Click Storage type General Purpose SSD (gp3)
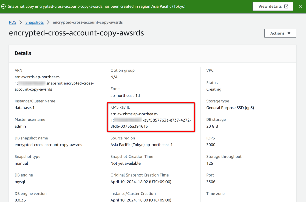 pos(230,108)
